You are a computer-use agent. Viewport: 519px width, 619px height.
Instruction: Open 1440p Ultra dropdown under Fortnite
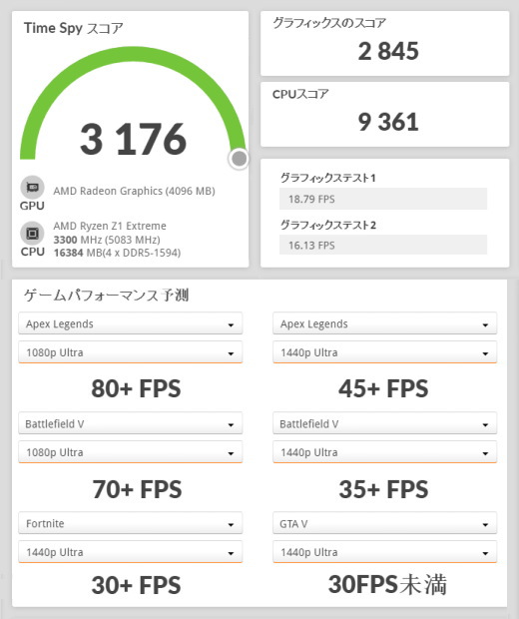tap(130, 552)
